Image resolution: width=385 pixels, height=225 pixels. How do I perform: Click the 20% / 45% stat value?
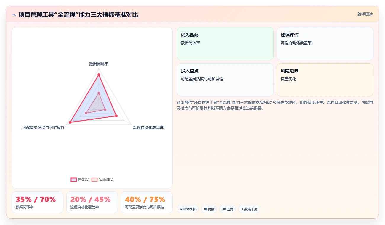click(90, 200)
